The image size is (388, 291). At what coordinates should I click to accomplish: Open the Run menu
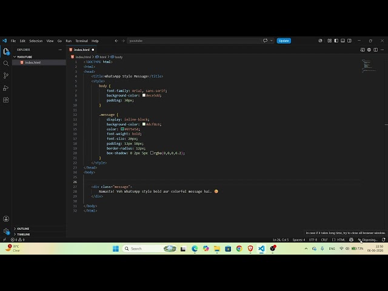pyautogui.click(x=69, y=41)
